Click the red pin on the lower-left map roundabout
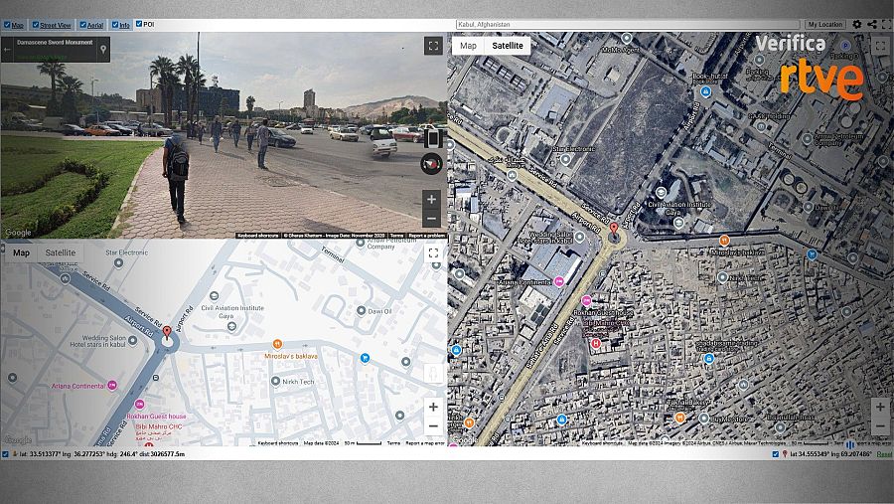Screen dimensions: 894x504 point(167,333)
